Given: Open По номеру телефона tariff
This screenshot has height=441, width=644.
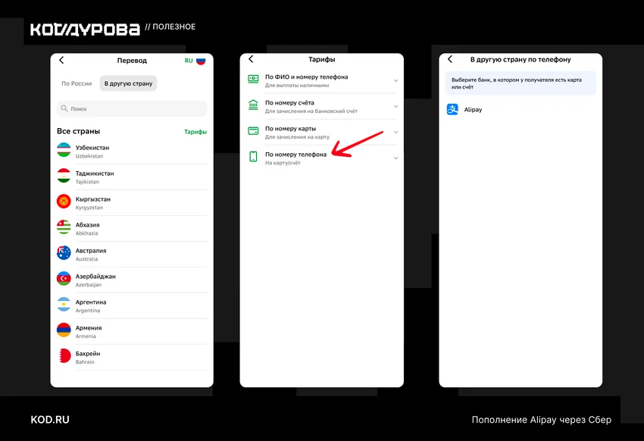Looking at the screenshot, I should tap(324, 158).
